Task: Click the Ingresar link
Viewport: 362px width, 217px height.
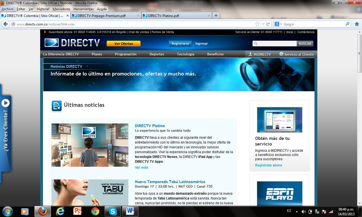Action: click(202, 44)
